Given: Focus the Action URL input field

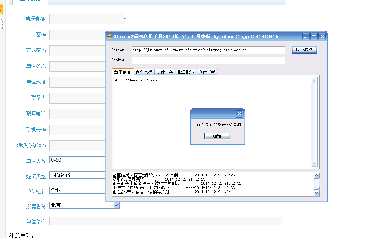Looking at the screenshot, I should click(x=208, y=50).
